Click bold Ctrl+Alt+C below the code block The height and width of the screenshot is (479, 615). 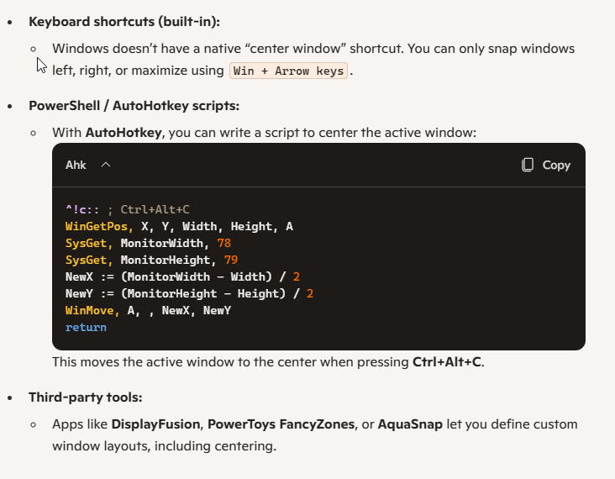tap(447, 362)
